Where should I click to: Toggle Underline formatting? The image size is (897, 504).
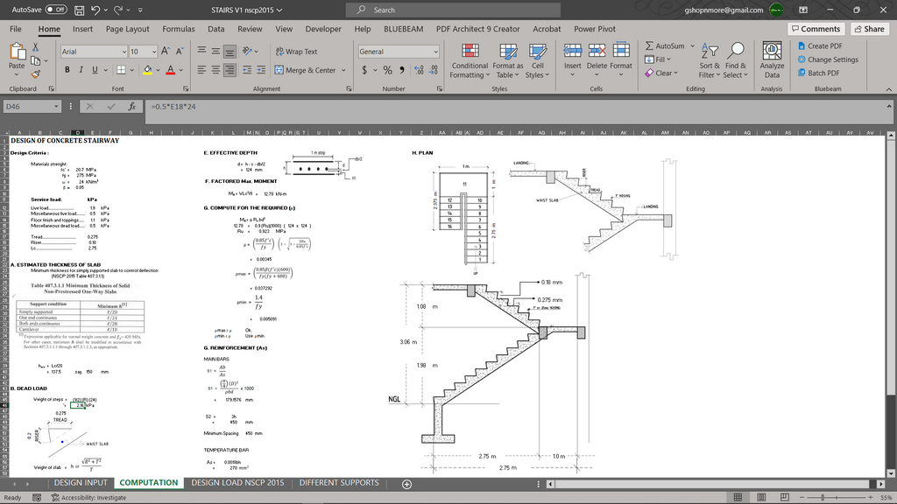coord(95,70)
